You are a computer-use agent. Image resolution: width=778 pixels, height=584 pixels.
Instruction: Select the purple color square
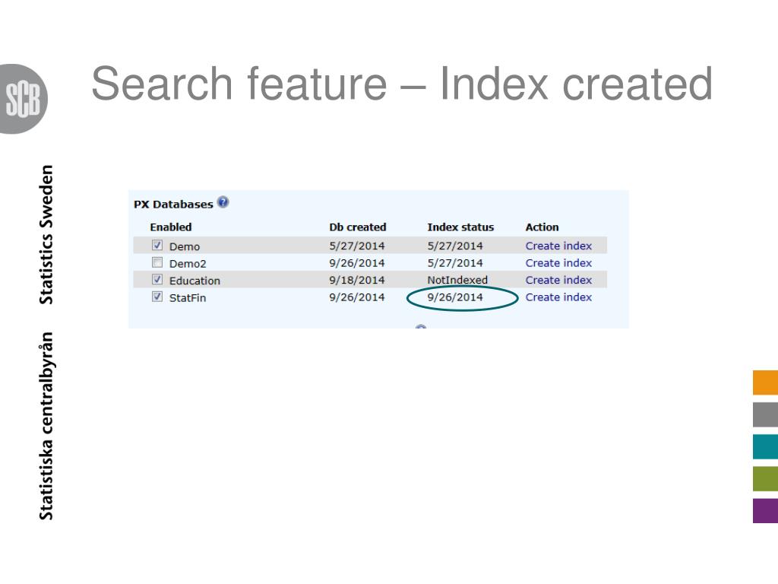pos(765,510)
